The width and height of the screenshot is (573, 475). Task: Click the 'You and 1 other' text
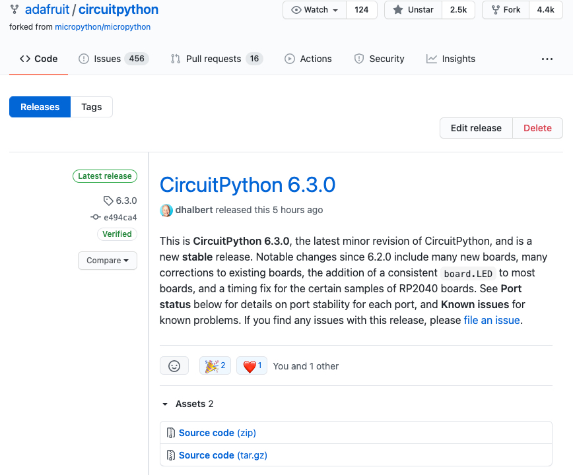point(306,366)
